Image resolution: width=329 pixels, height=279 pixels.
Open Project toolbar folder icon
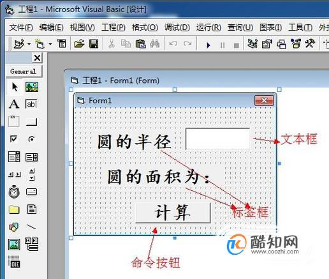(79, 44)
